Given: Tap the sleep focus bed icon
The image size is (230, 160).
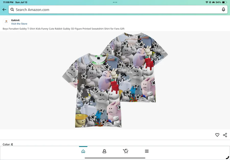Looking at the screenshot, I should pyautogui.click(x=213, y=2).
